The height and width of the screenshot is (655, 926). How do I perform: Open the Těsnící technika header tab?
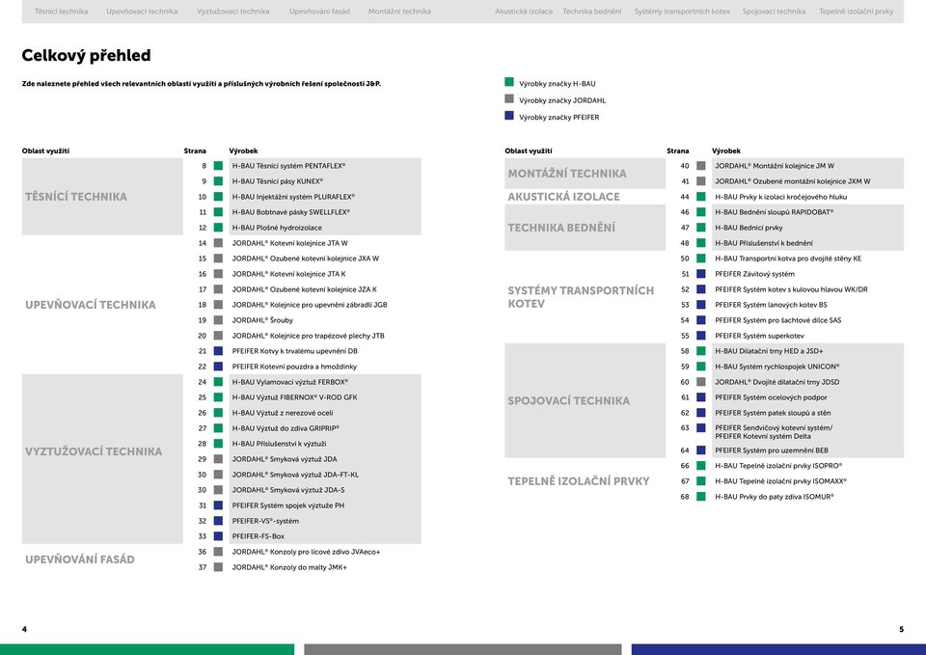click(x=61, y=12)
